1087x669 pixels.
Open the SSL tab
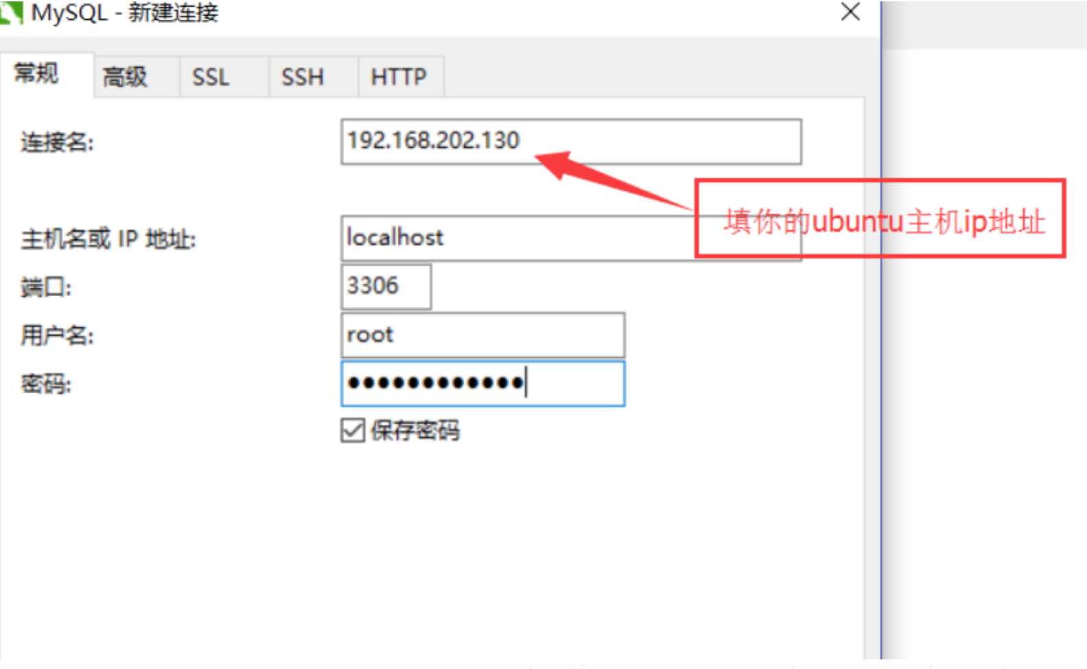[x=224, y=77]
